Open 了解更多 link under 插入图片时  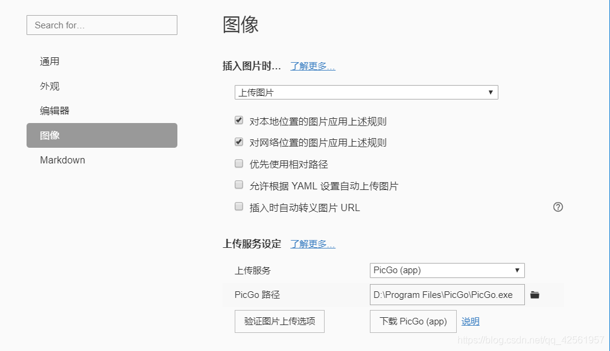pos(312,67)
